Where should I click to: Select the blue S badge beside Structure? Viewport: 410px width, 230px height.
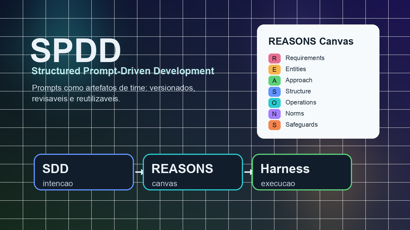click(x=274, y=92)
